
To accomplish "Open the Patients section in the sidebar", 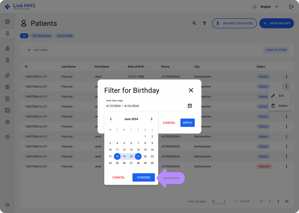I will tap(7, 33).
